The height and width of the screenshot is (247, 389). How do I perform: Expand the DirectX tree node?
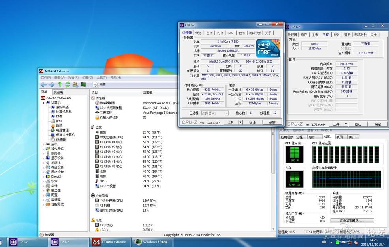[x=44, y=176]
